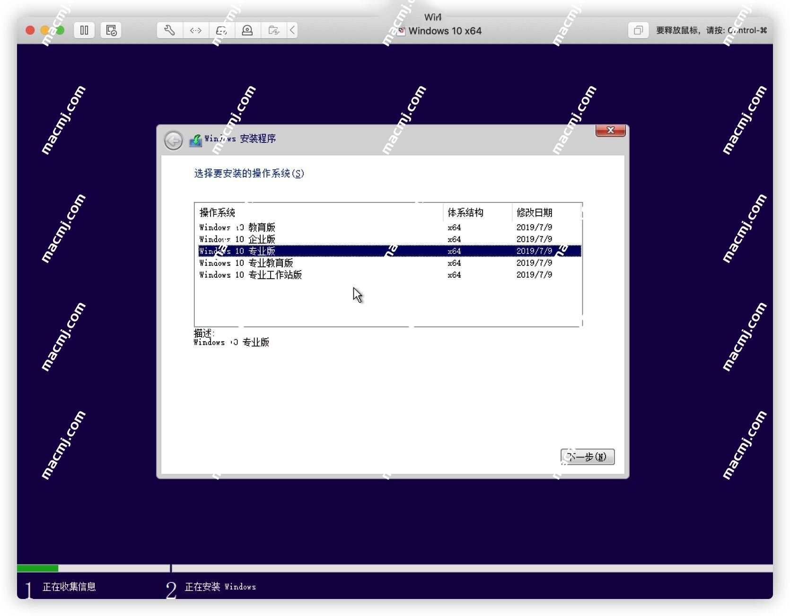Close the Windows Setup dialog
The image size is (790, 616).
coord(610,130)
